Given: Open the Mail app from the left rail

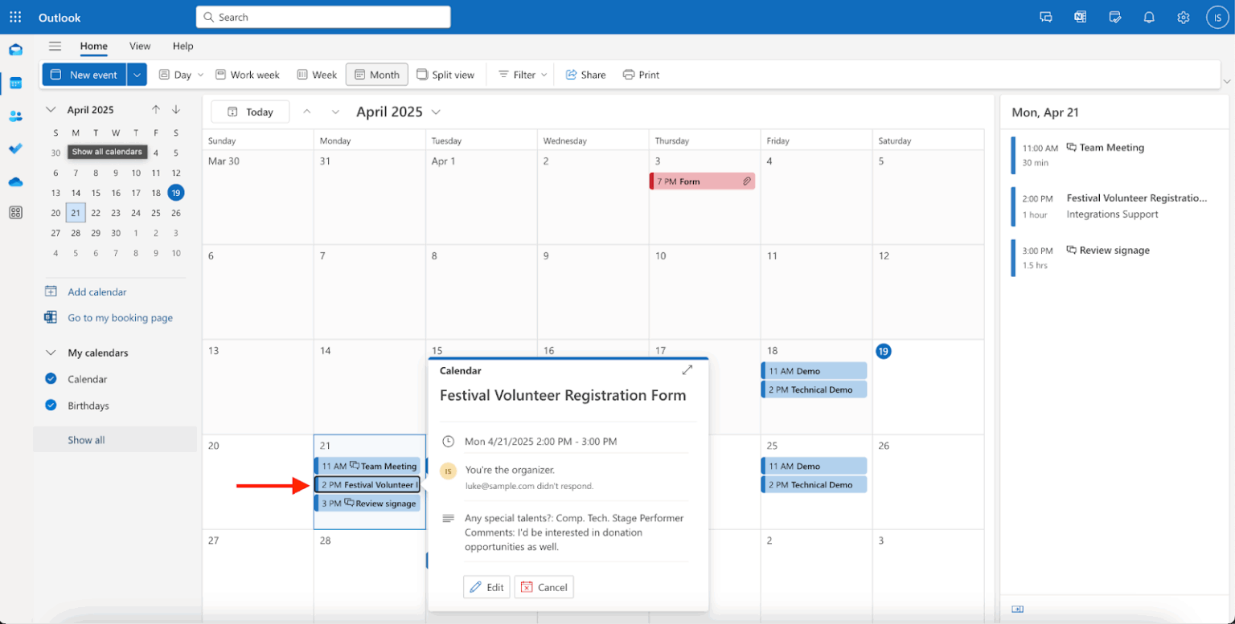Looking at the screenshot, I should click(x=15, y=49).
